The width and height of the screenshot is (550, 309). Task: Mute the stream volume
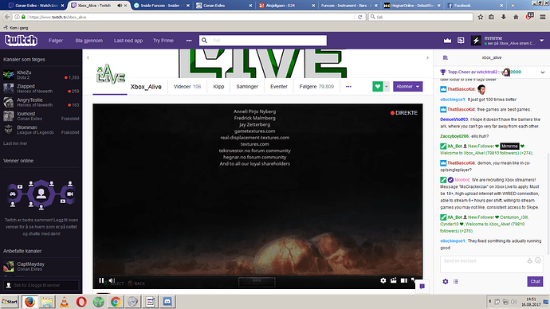112,280
